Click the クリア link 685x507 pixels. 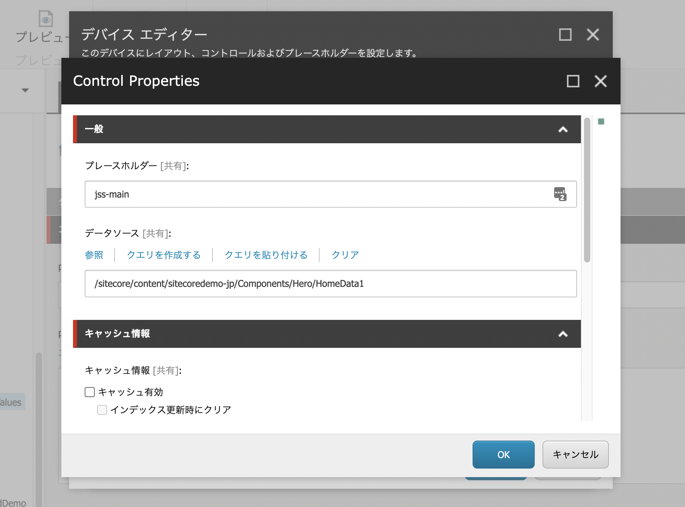click(345, 255)
